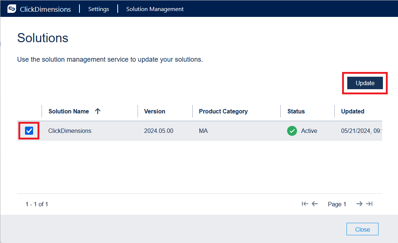Click the Solutions page heading
This screenshot has width=398, height=243.
pos(43,38)
